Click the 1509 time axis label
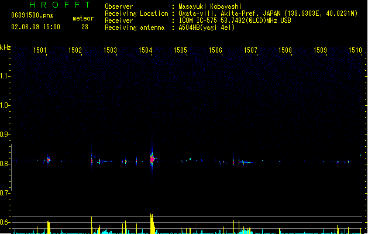This screenshot has width=368, height=234. click(321, 50)
